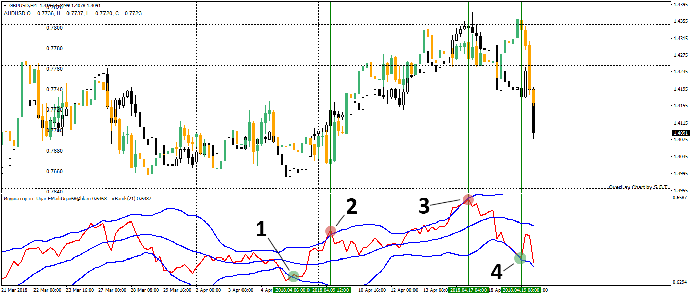Viewport: 691px width, 296px height.
Task: Click the 22 Mar 08:00 time axis label
Action: coord(48,290)
